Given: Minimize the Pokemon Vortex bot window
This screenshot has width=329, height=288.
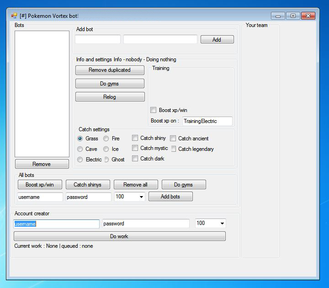Looking at the screenshot, I should click(x=278, y=16).
